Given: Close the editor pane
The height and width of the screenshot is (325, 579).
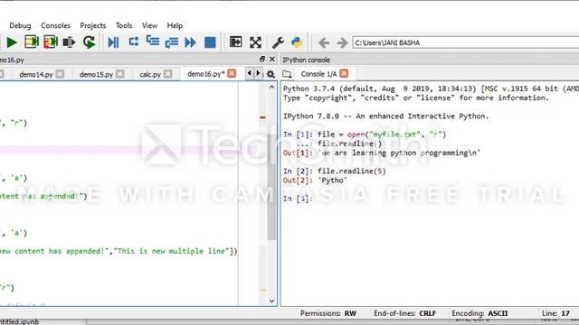Looking at the screenshot, I should pyautogui.click(x=272, y=59).
